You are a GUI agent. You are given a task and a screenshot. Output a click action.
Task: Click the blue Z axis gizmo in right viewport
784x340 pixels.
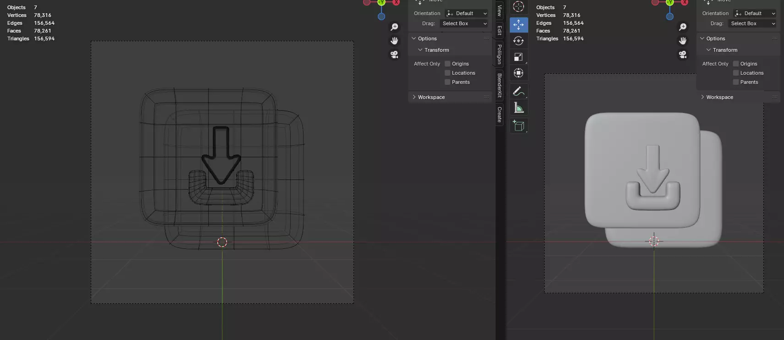click(670, 16)
